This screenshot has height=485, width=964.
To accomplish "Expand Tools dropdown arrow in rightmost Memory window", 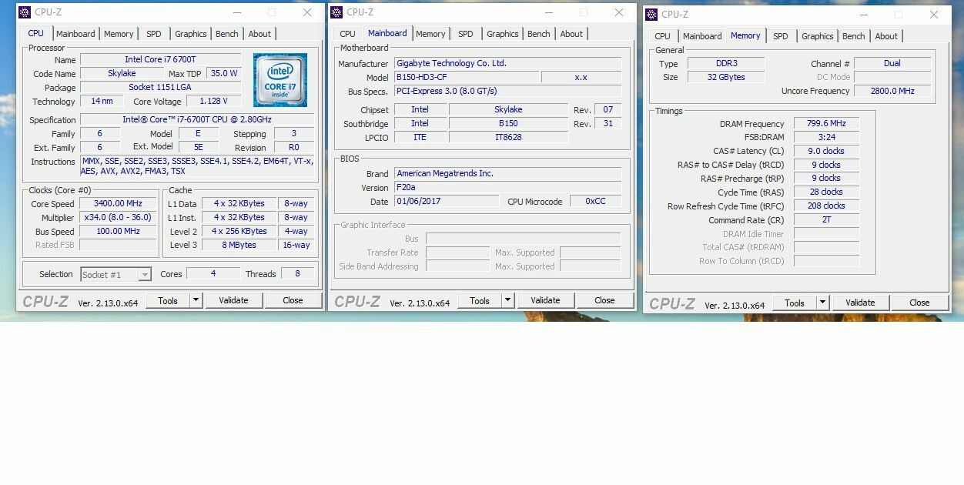I will pyautogui.click(x=822, y=303).
